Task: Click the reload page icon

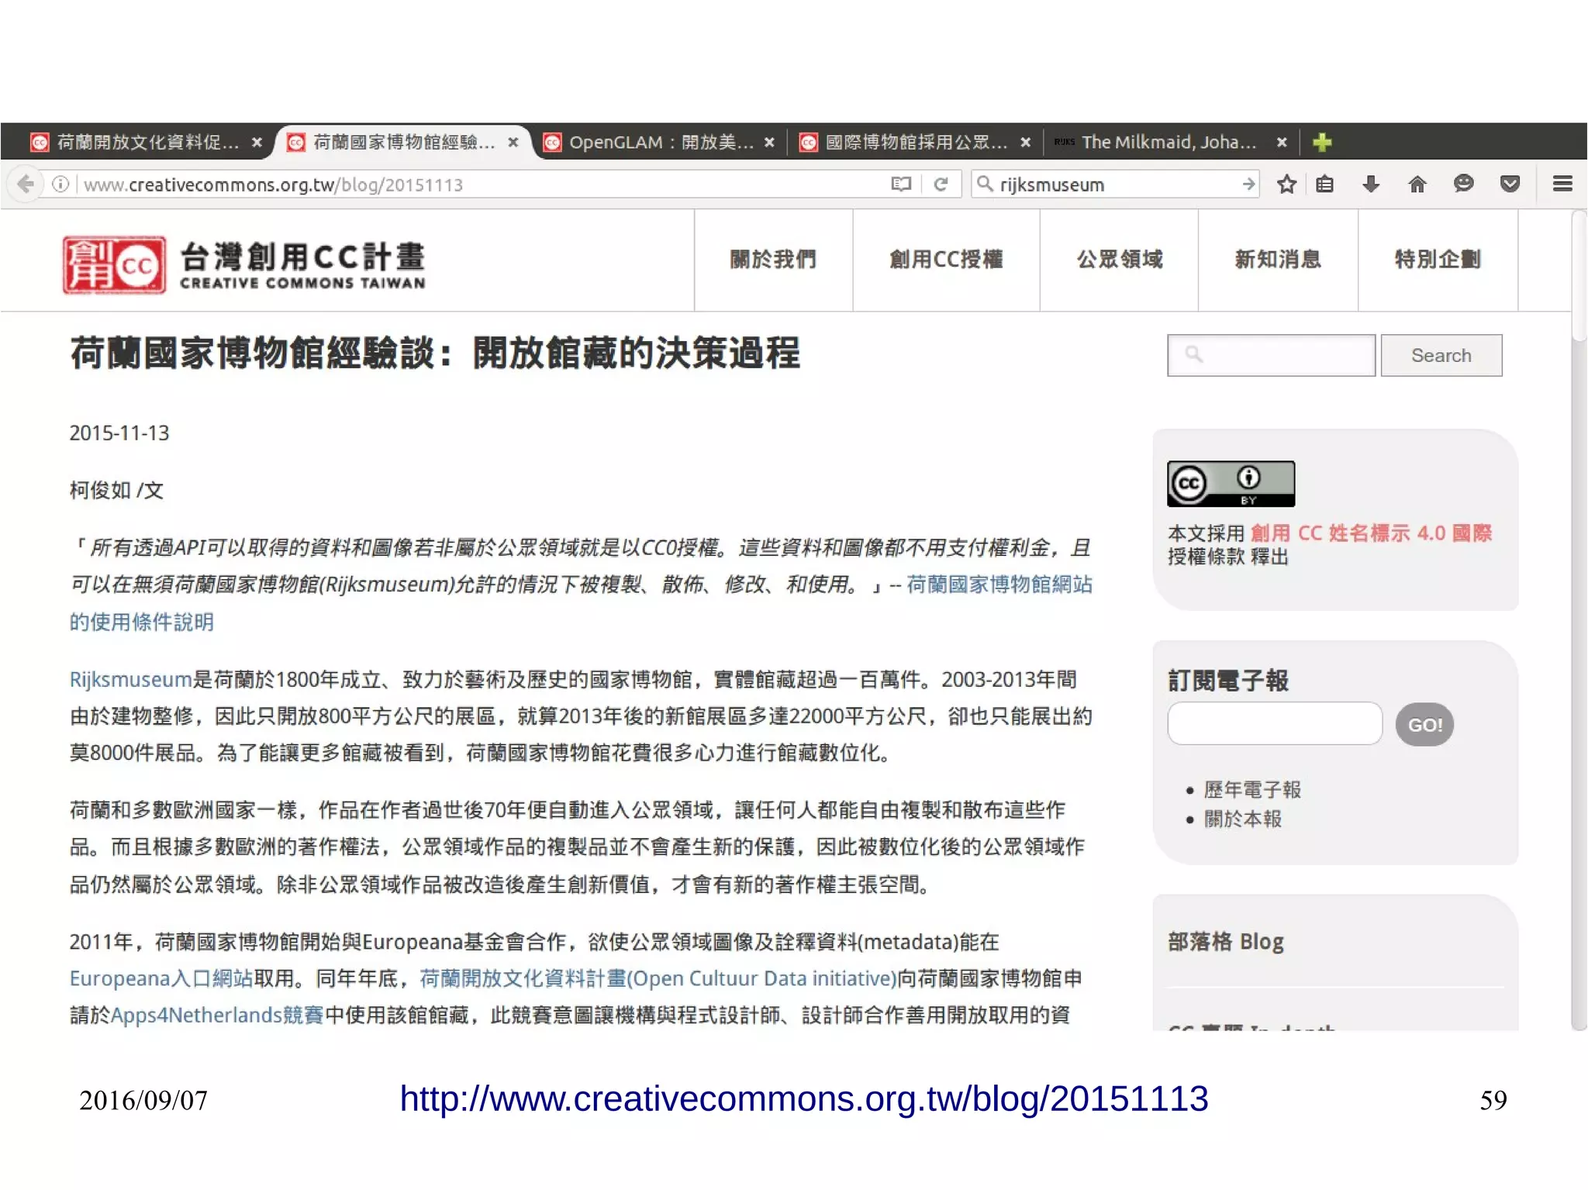Action: tap(941, 185)
